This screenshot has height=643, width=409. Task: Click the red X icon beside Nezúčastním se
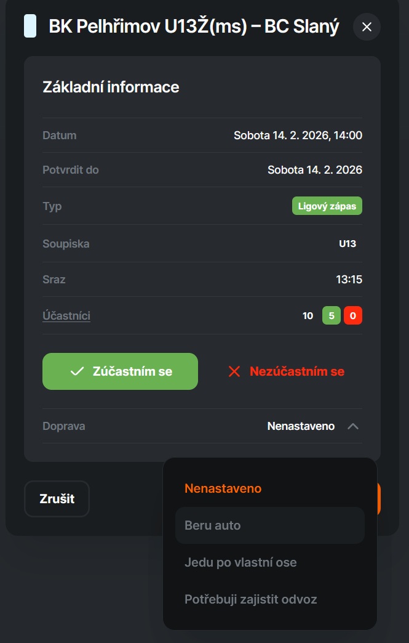click(x=234, y=371)
